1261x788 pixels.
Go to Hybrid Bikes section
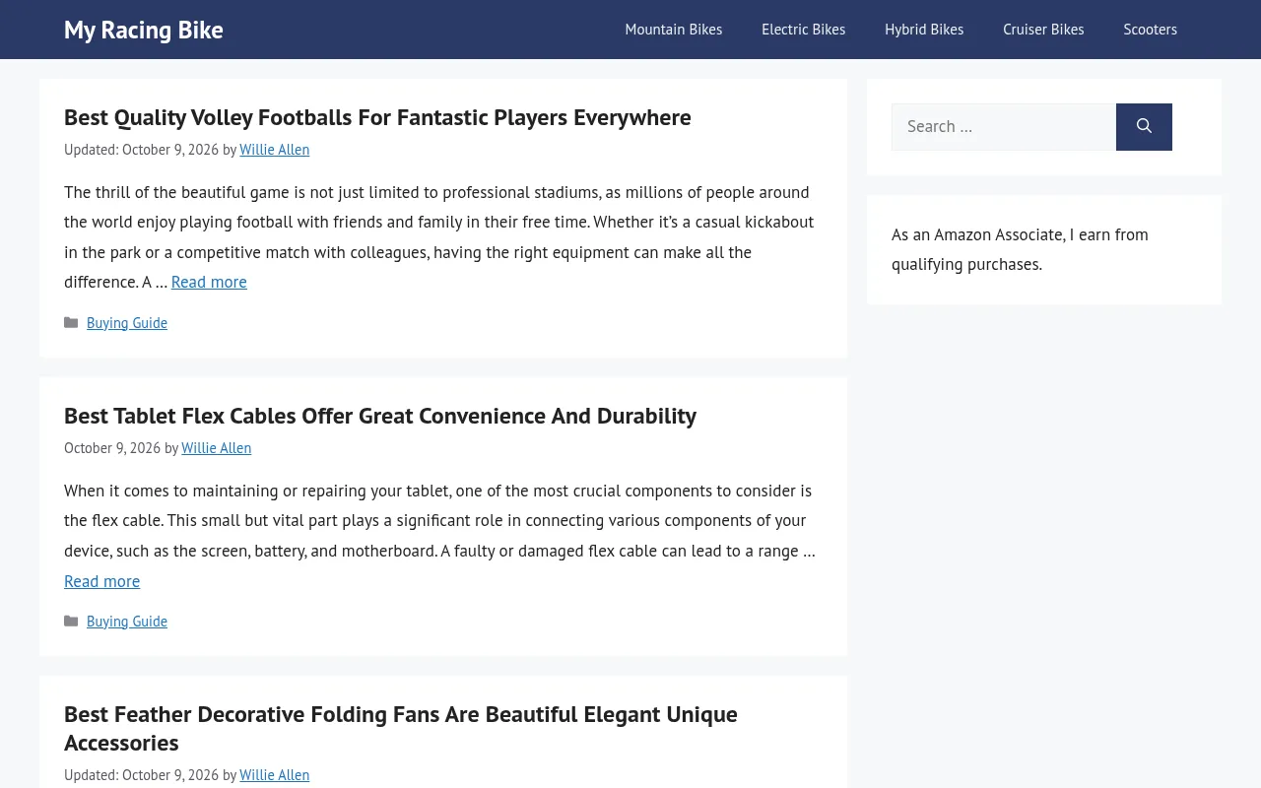924,30
